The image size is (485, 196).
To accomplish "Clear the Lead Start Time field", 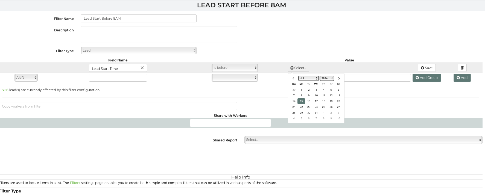I will point(142,68).
